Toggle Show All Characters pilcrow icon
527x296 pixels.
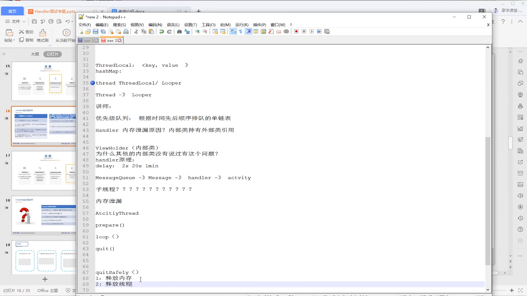coord(241,32)
